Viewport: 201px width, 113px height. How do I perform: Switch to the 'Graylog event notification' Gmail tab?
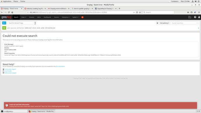59,8
